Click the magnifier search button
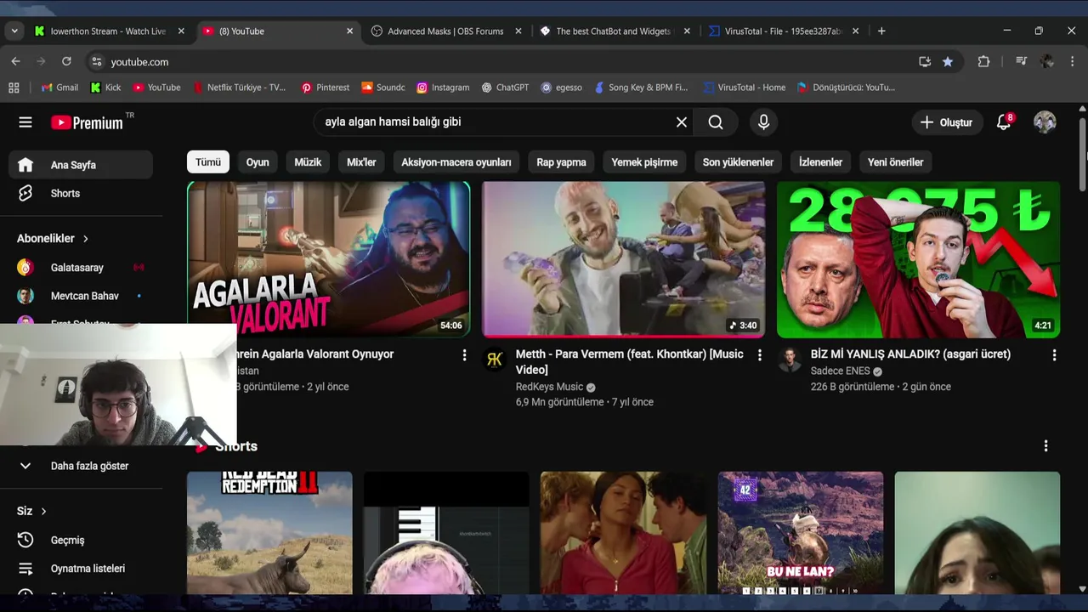 coord(716,122)
